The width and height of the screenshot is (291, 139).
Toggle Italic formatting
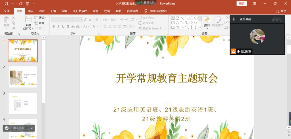pos(58,26)
